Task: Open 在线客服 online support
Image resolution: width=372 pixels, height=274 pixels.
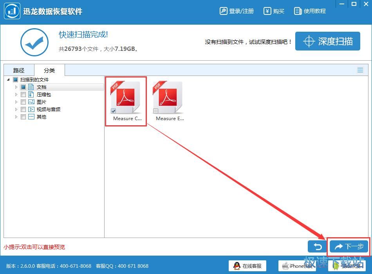Action: (x=247, y=266)
